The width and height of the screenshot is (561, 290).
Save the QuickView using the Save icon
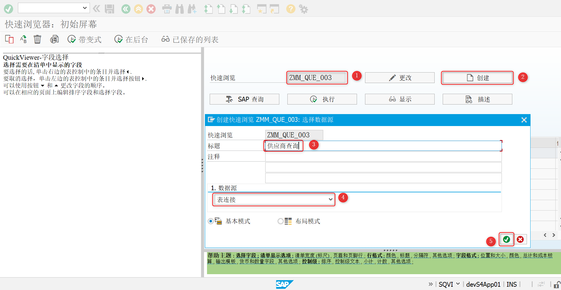tap(109, 9)
